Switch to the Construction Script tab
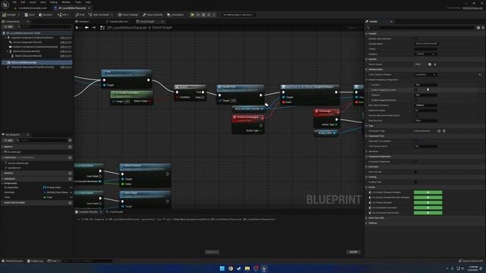The image size is (486, 273). pos(117,21)
